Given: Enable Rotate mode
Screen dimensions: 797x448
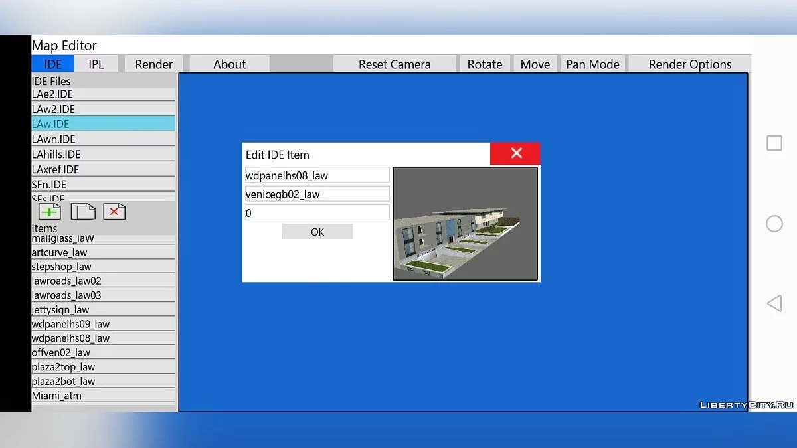Looking at the screenshot, I should pyautogui.click(x=485, y=64).
